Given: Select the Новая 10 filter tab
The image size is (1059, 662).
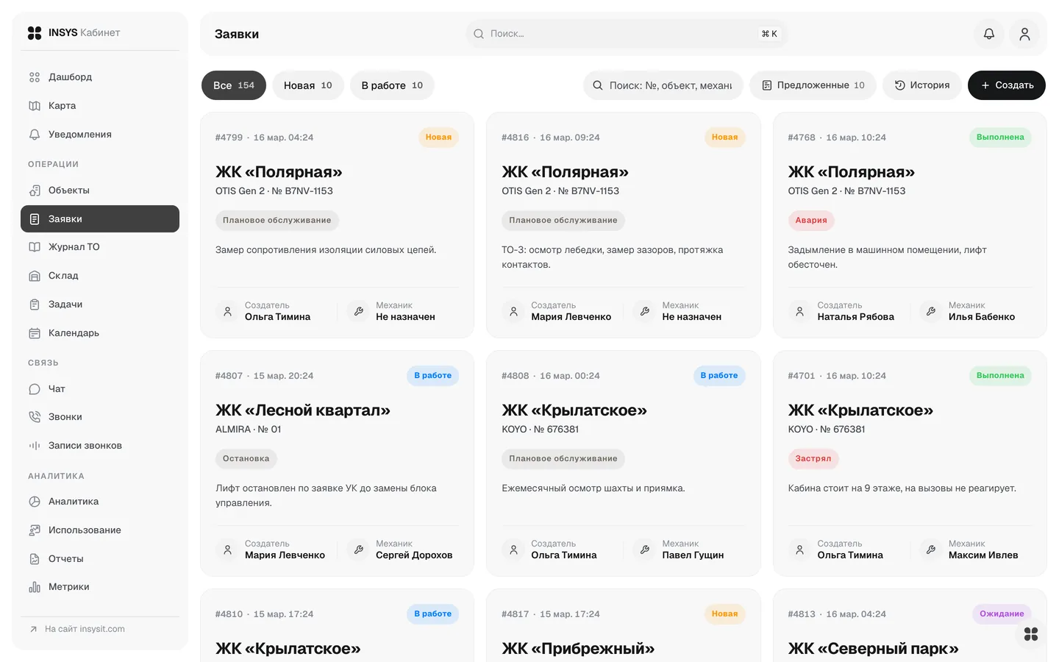Looking at the screenshot, I should 308,85.
